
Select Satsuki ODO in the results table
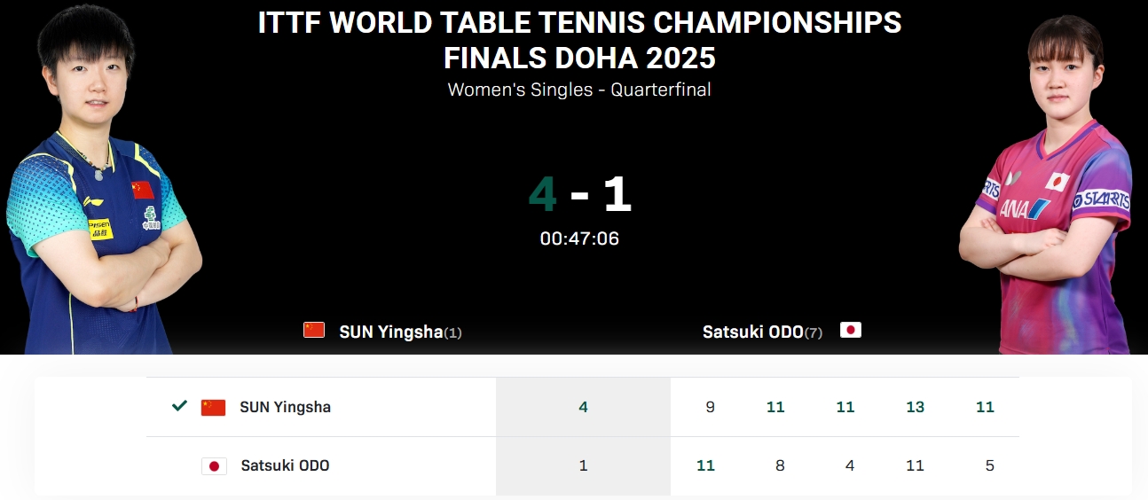point(285,466)
